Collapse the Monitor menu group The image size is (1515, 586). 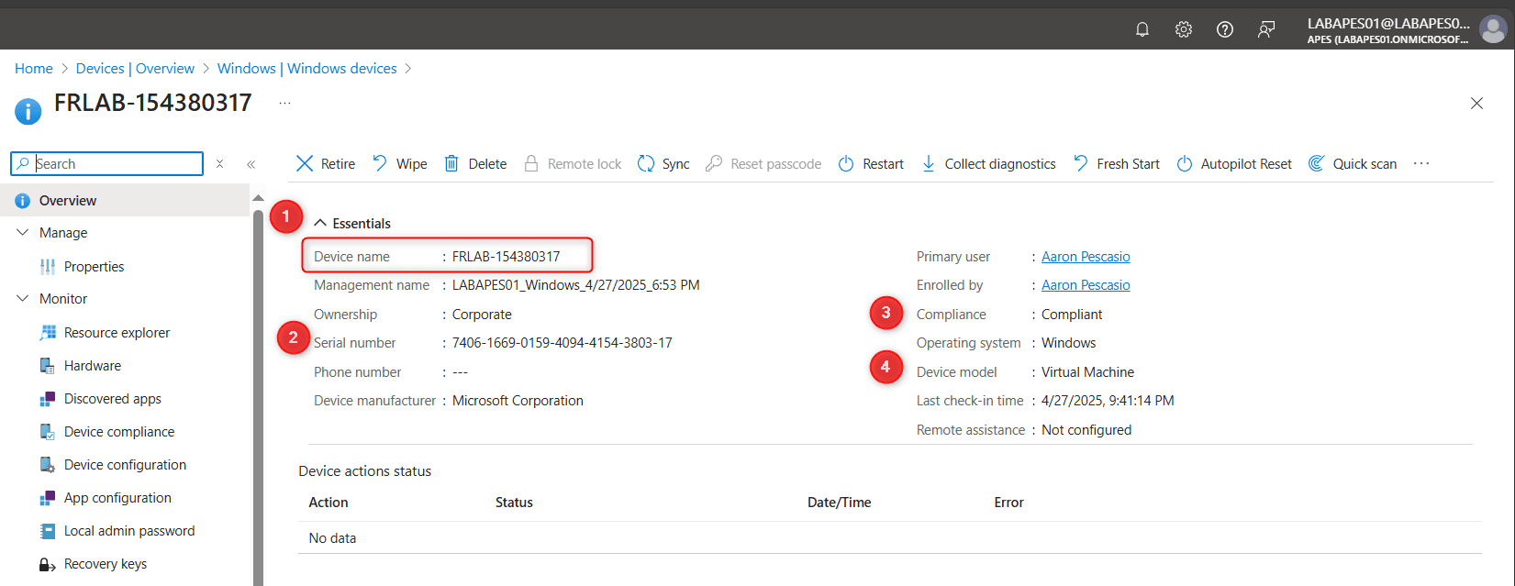tap(24, 299)
